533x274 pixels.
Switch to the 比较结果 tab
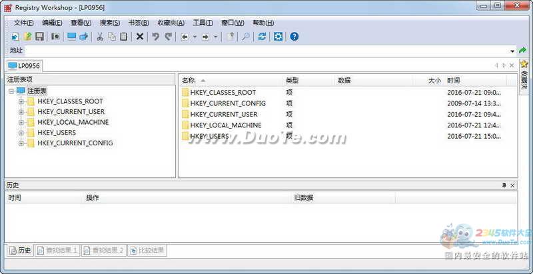coord(147,251)
